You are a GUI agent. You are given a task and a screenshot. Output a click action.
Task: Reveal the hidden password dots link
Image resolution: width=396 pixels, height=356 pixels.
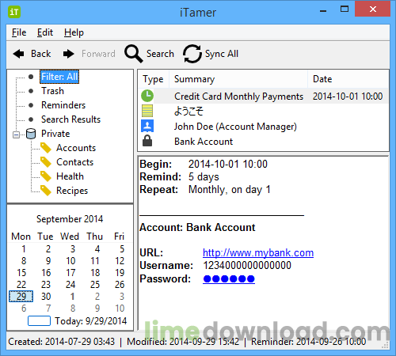229,278
